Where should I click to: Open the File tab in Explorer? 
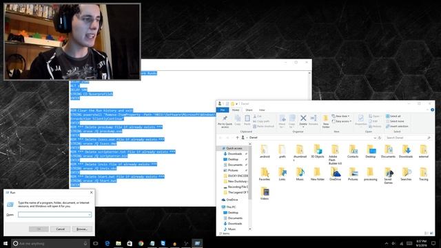pyautogui.click(x=223, y=110)
